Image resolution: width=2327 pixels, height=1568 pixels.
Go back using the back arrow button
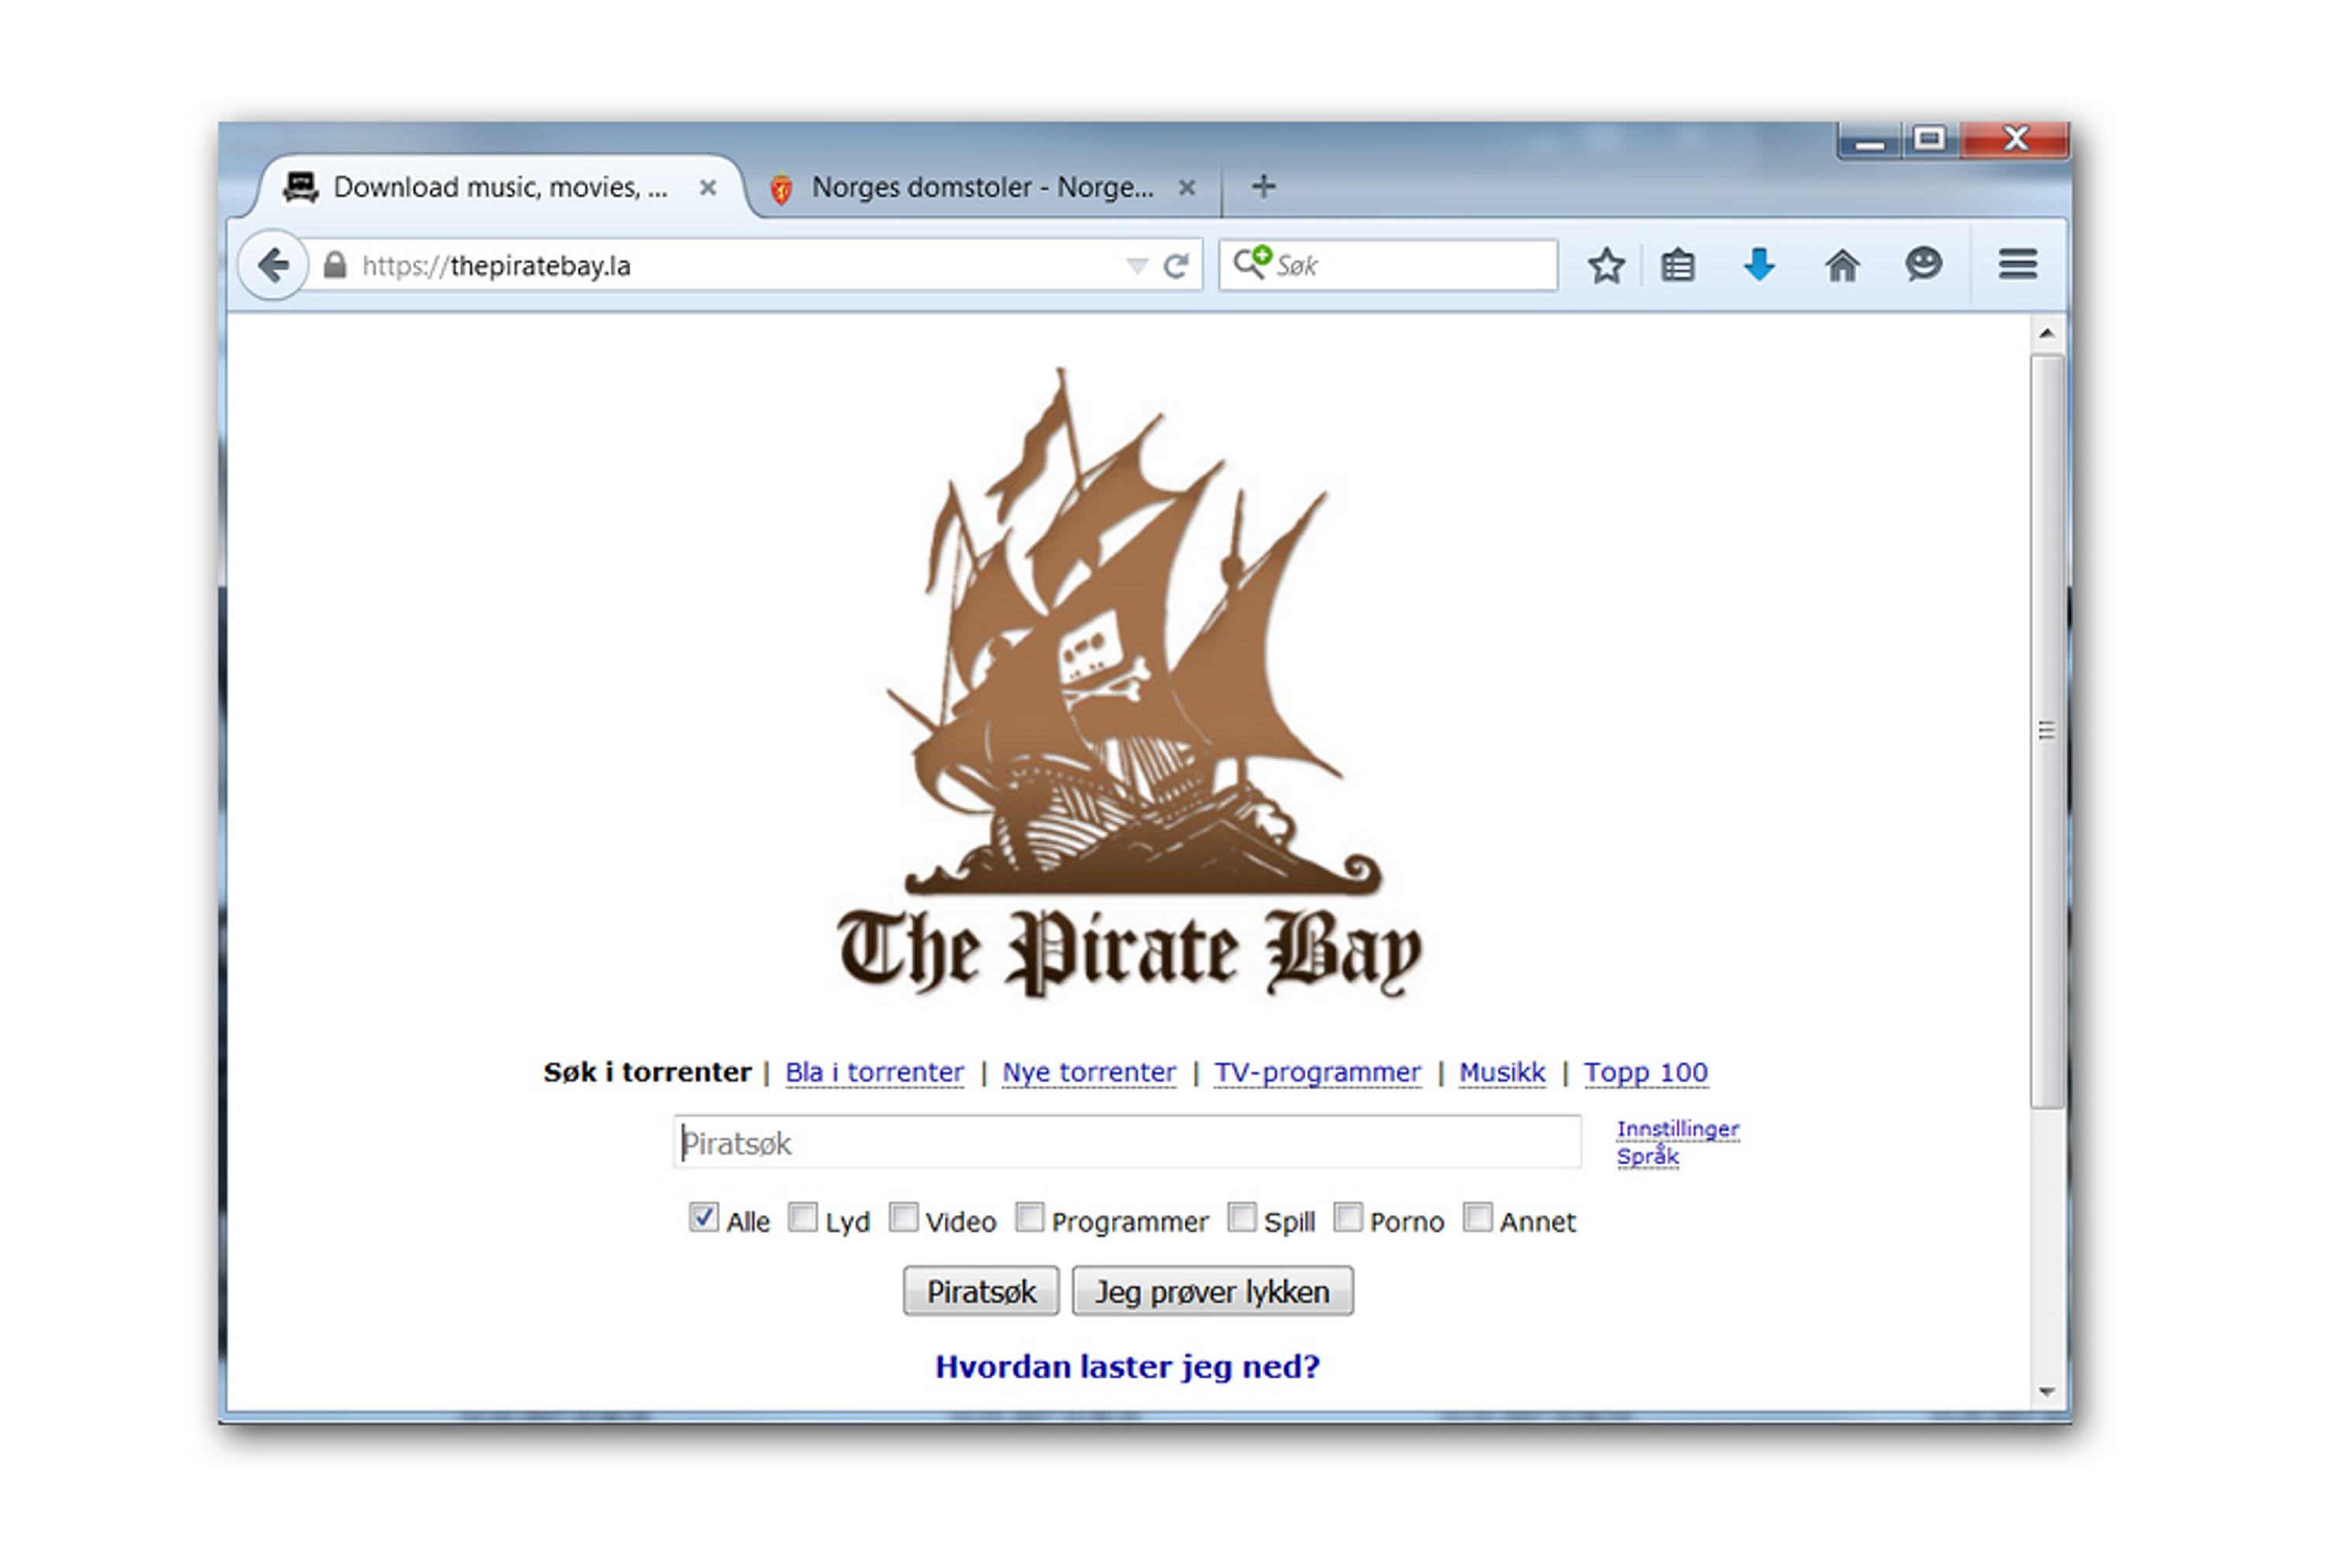tap(272, 265)
